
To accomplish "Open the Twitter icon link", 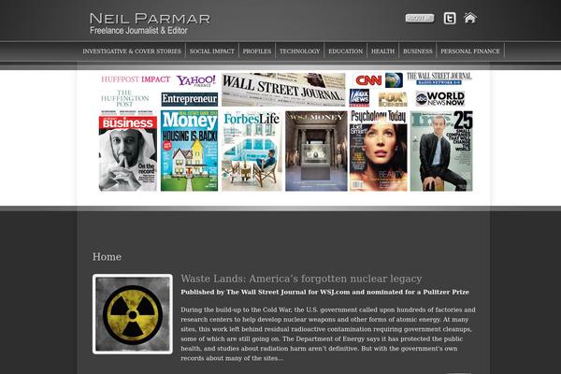I will click(450, 18).
